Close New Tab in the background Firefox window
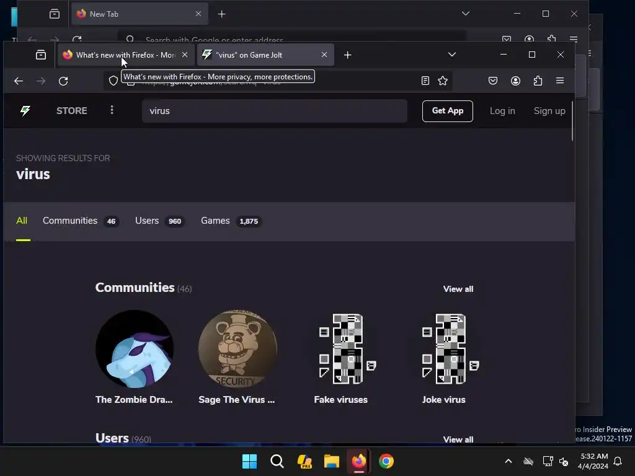 198,14
